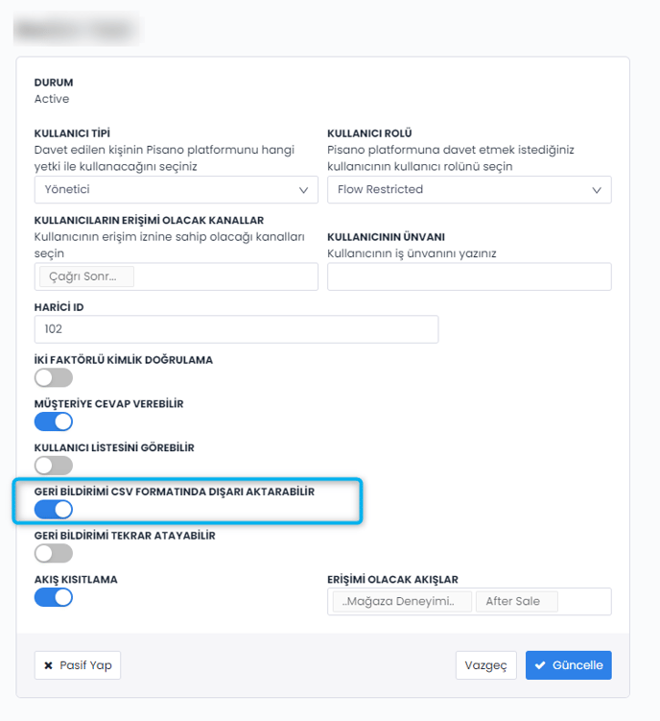Click the Vazgeç button

(x=485, y=665)
